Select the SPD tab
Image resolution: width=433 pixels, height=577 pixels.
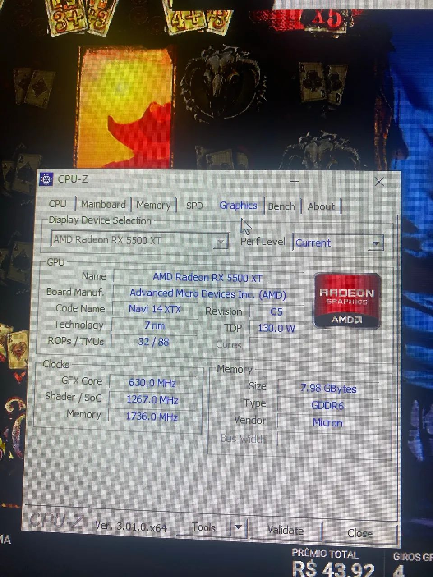[x=194, y=206]
